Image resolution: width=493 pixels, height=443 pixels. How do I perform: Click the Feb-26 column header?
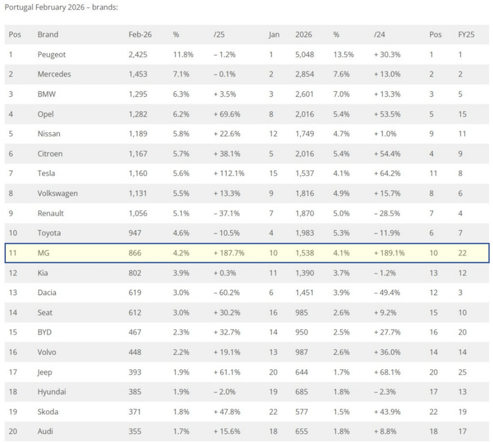(140, 34)
